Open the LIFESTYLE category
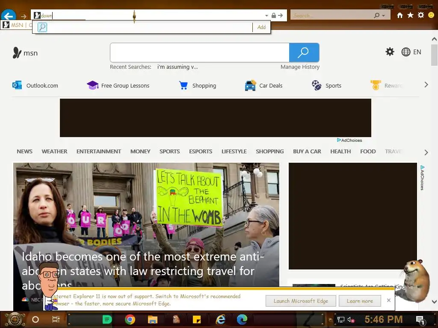 click(x=234, y=152)
